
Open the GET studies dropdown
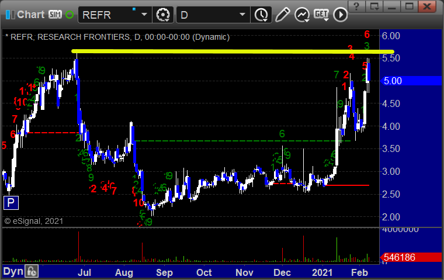[321, 15]
